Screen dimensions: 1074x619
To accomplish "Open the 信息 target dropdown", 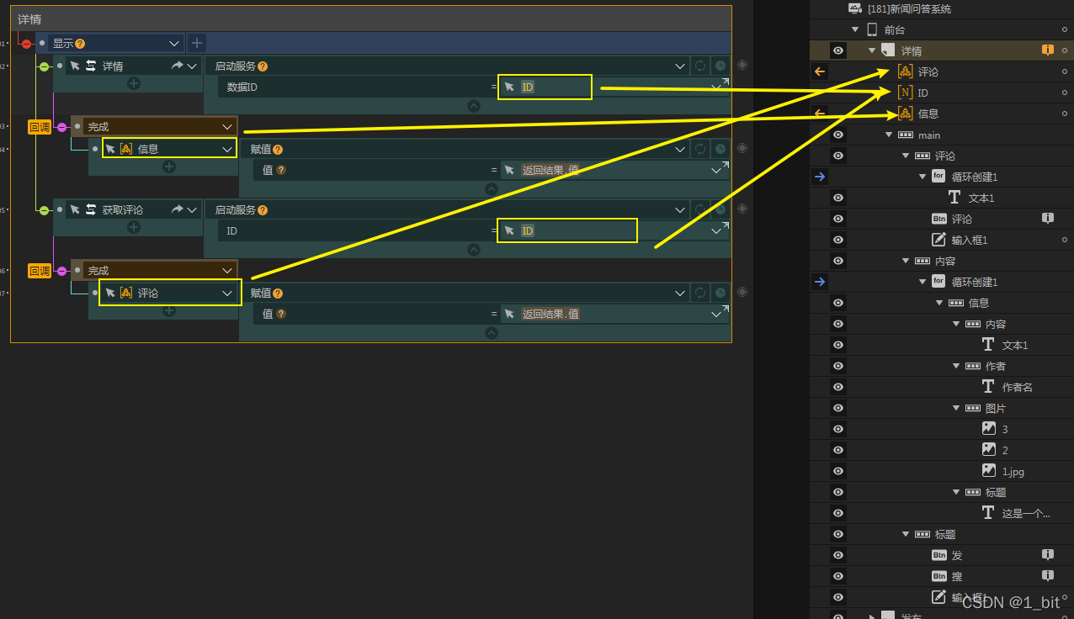I will (227, 149).
